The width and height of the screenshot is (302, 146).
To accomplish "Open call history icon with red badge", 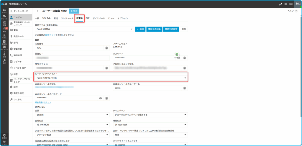I will click(x=4, y=30).
